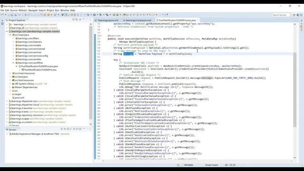Click the New file toolbar icon
304x171 pixels.
(2, 15)
